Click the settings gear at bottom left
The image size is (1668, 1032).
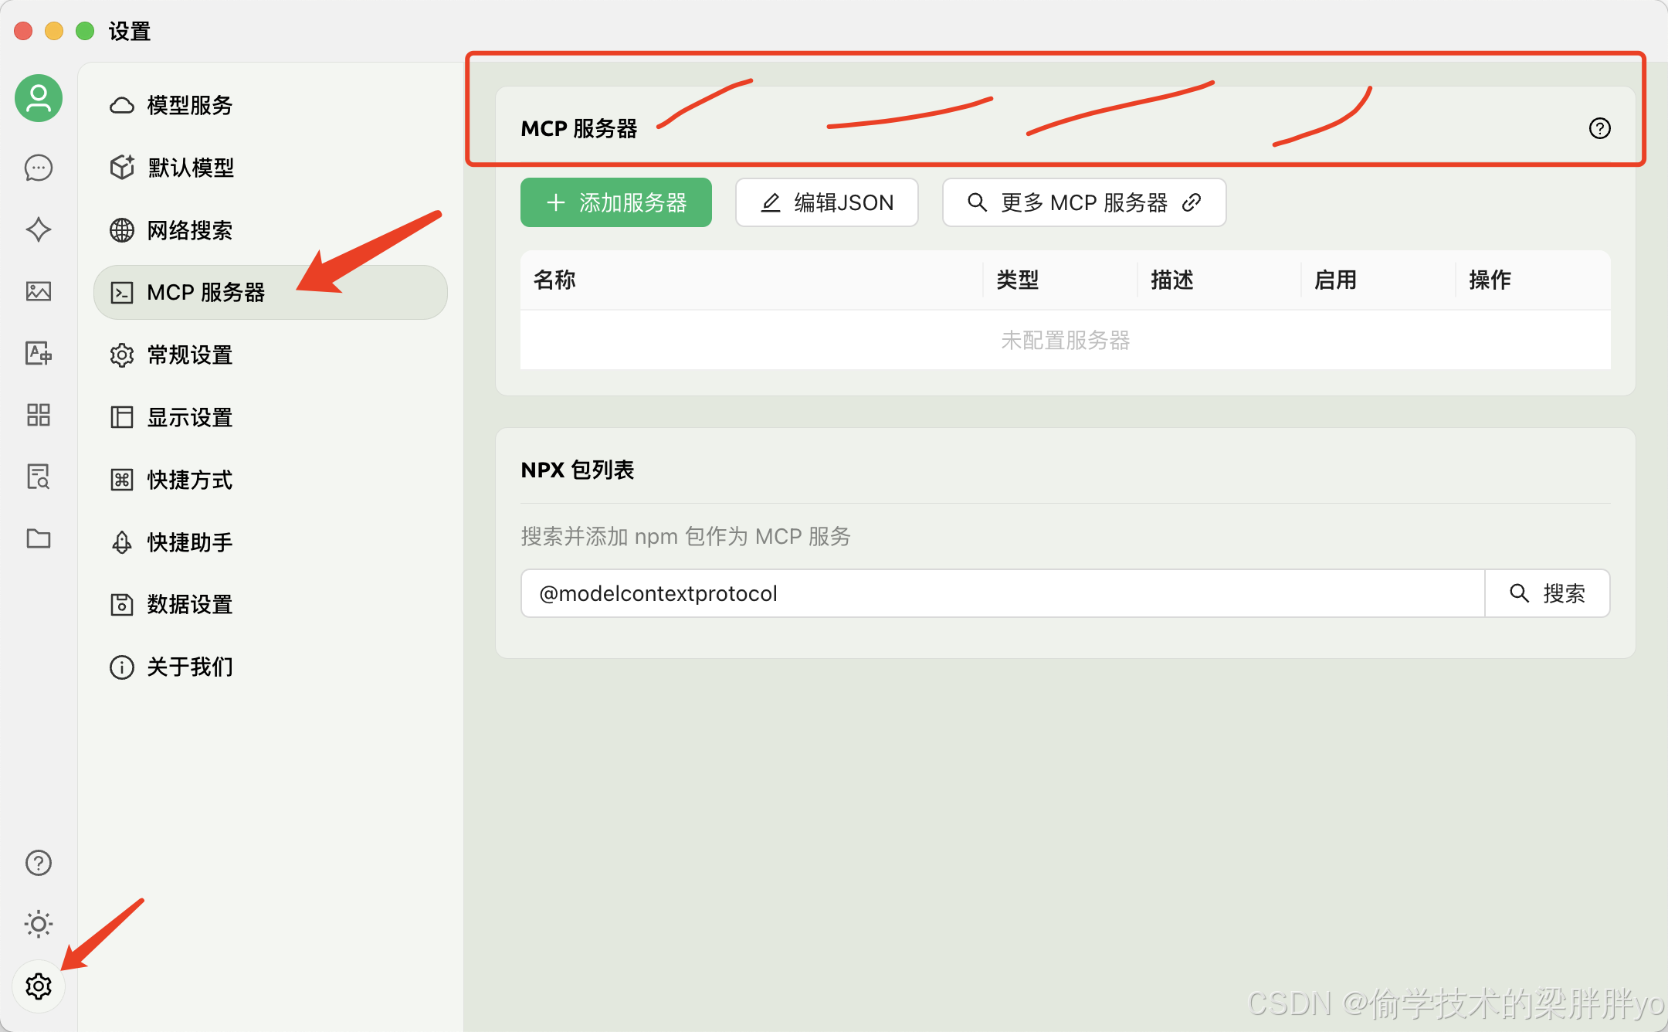pyautogui.click(x=39, y=986)
